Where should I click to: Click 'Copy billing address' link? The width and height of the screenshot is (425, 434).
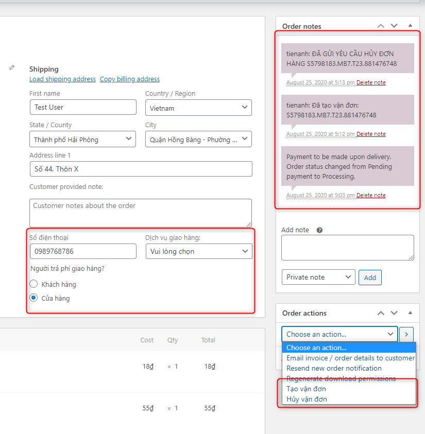point(130,79)
